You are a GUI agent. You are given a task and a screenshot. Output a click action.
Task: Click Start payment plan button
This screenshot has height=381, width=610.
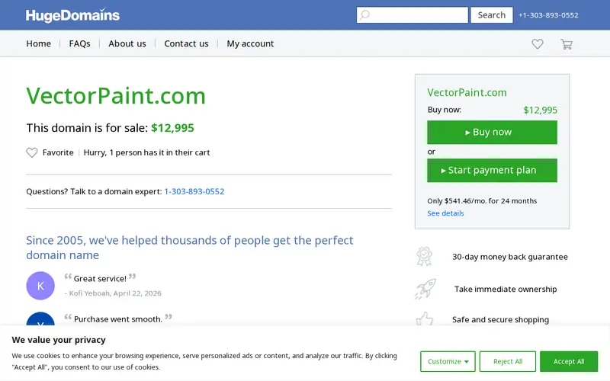coord(492,170)
